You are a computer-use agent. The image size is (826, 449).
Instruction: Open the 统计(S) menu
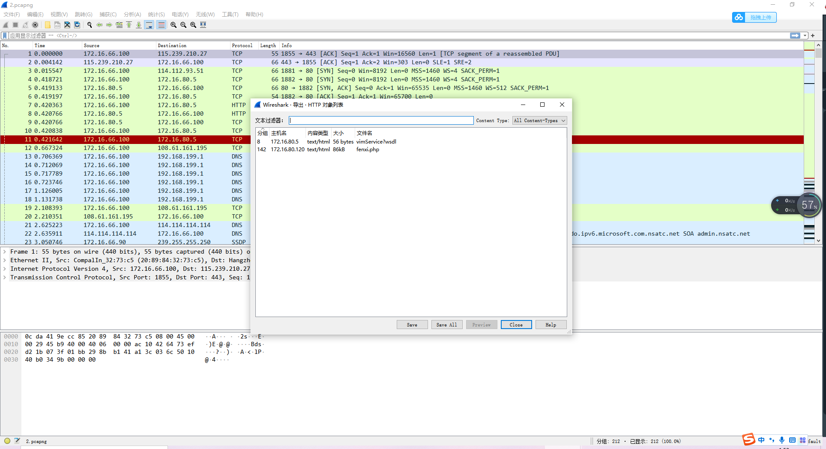pos(156,14)
